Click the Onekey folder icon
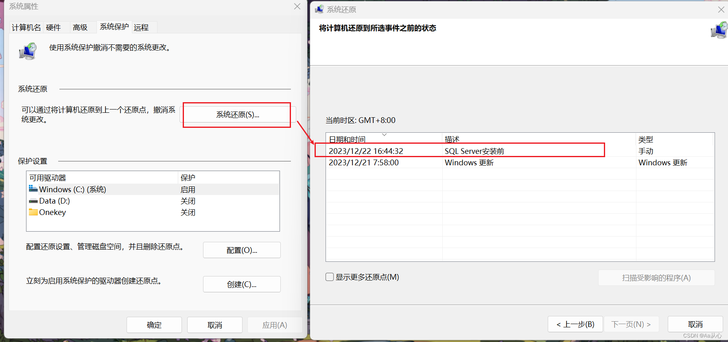Image resolution: width=728 pixels, height=342 pixels. coord(33,212)
